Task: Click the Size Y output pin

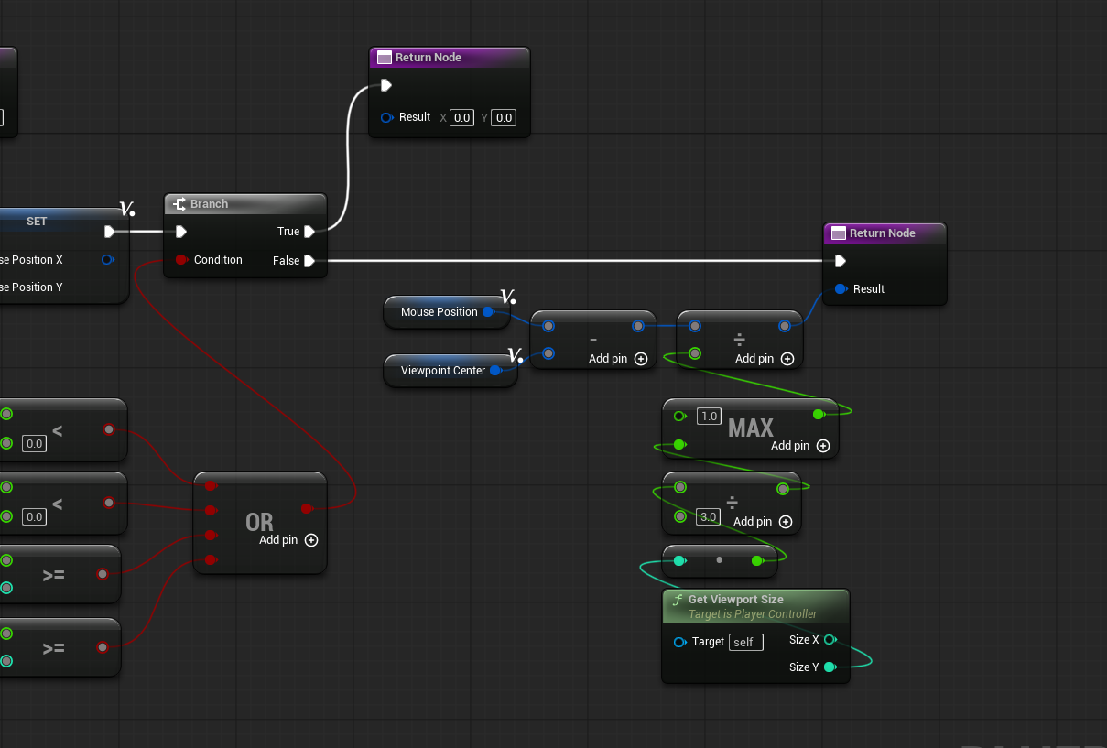Action: [830, 667]
